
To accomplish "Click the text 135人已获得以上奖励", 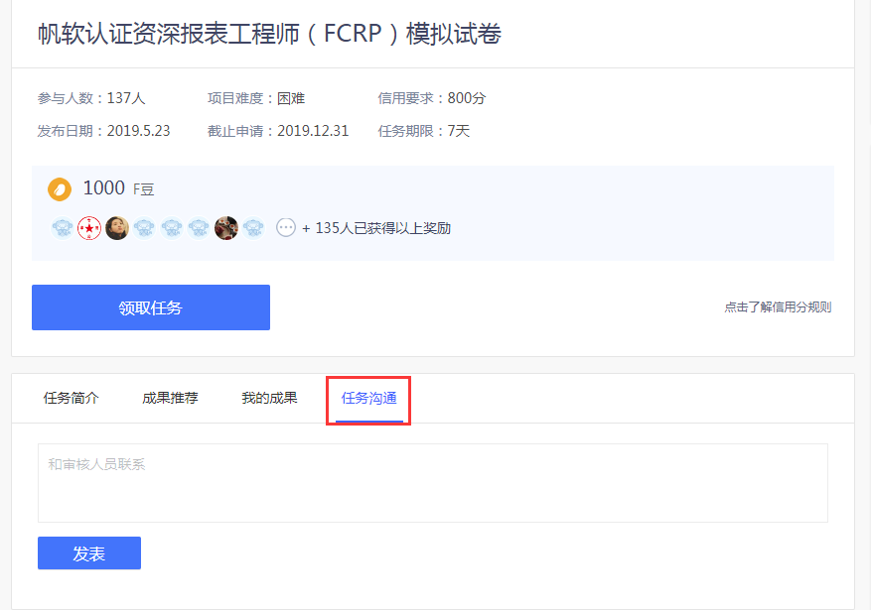I will [x=382, y=228].
